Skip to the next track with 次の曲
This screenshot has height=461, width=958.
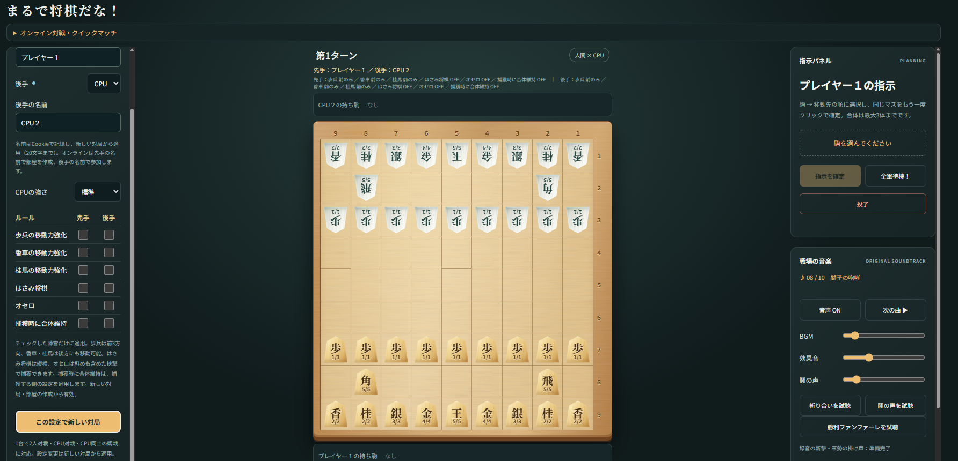pos(895,310)
